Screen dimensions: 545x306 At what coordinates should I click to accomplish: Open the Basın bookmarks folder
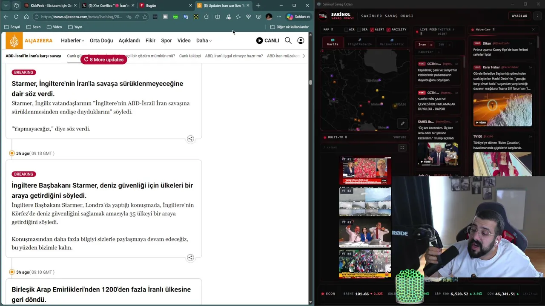33,27
